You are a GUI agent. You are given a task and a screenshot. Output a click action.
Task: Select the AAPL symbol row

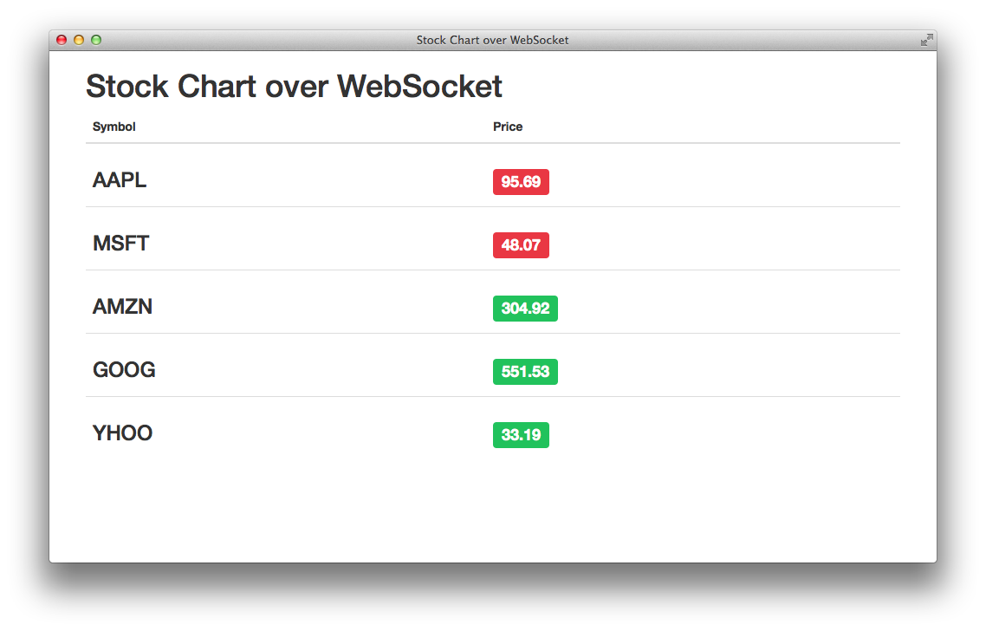[x=120, y=180]
